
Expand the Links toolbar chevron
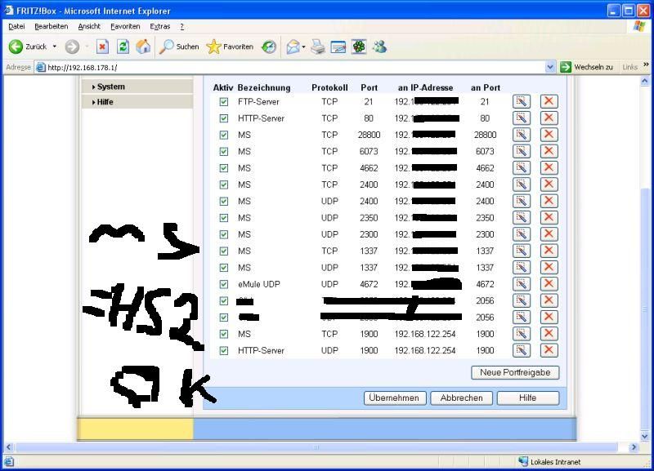point(646,64)
